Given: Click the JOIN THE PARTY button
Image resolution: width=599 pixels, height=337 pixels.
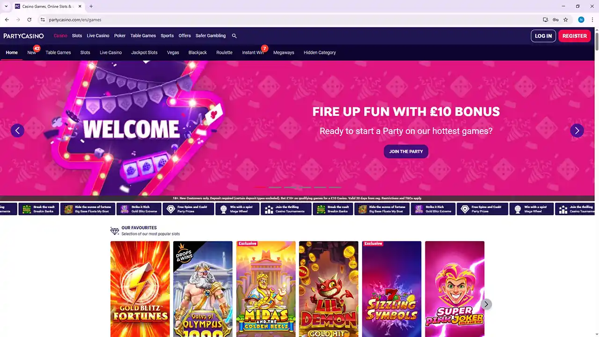Looking at the screenshot, I should 406,151.
